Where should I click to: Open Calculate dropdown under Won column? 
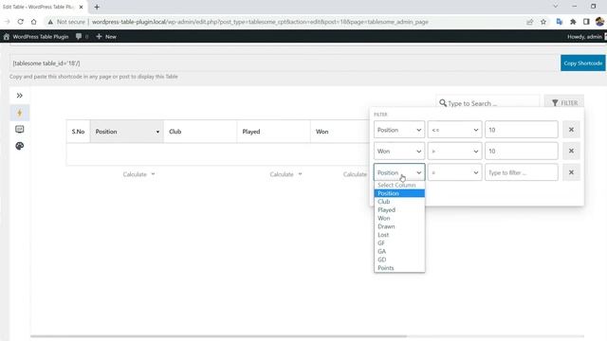pos(355,174)
